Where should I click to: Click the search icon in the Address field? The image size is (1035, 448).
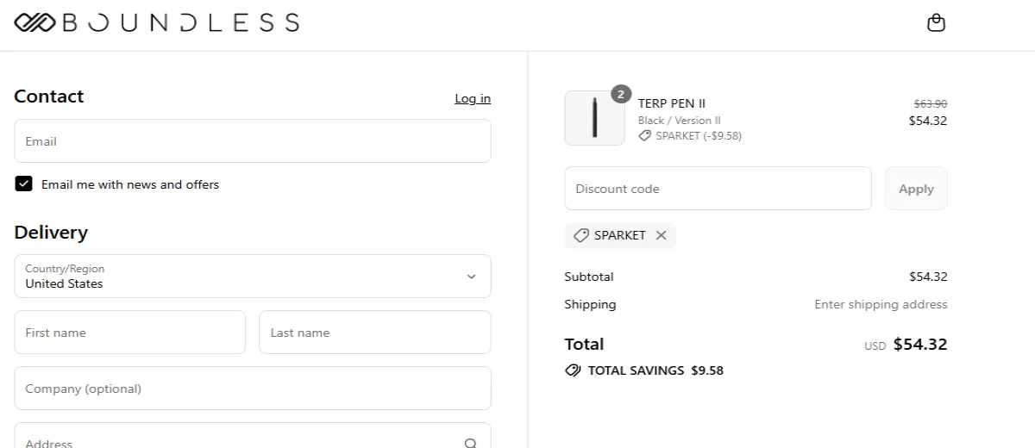470,443
